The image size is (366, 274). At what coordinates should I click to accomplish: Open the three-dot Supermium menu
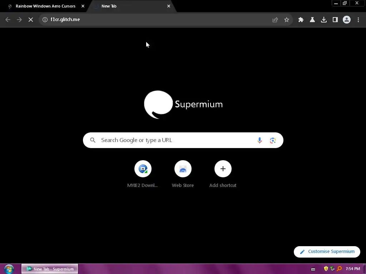[358, 20]
